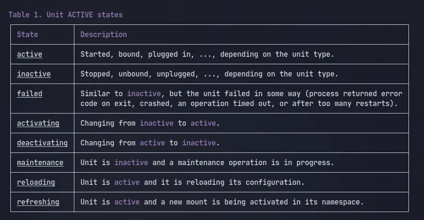Click "active" in the refreshing row description

(127, 202)
